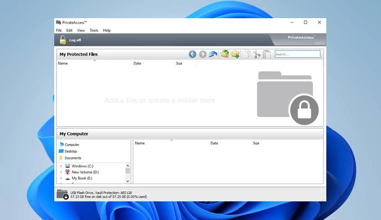381x220 pixels.
Task: Click the Log off label
Action: (x=75, y=40)
